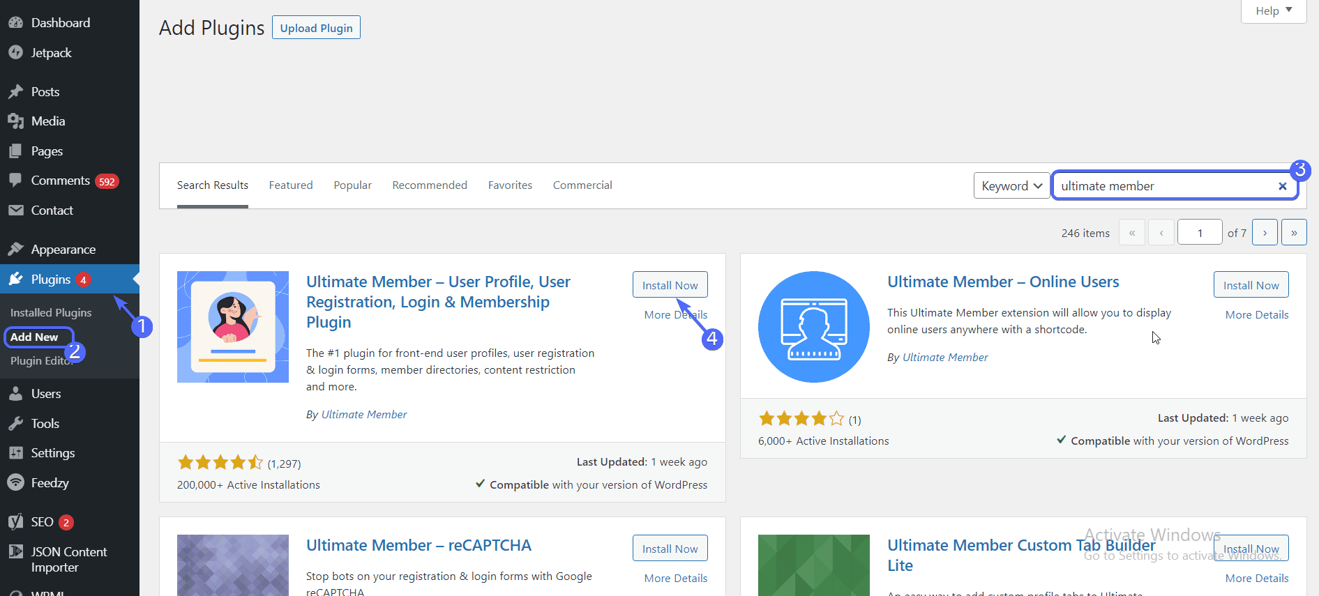Click the current page number field
The image size is (1319, 596).
pos(1200,233)
